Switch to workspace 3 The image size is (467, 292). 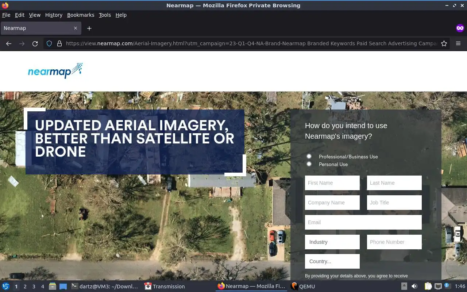coord(34,287)
